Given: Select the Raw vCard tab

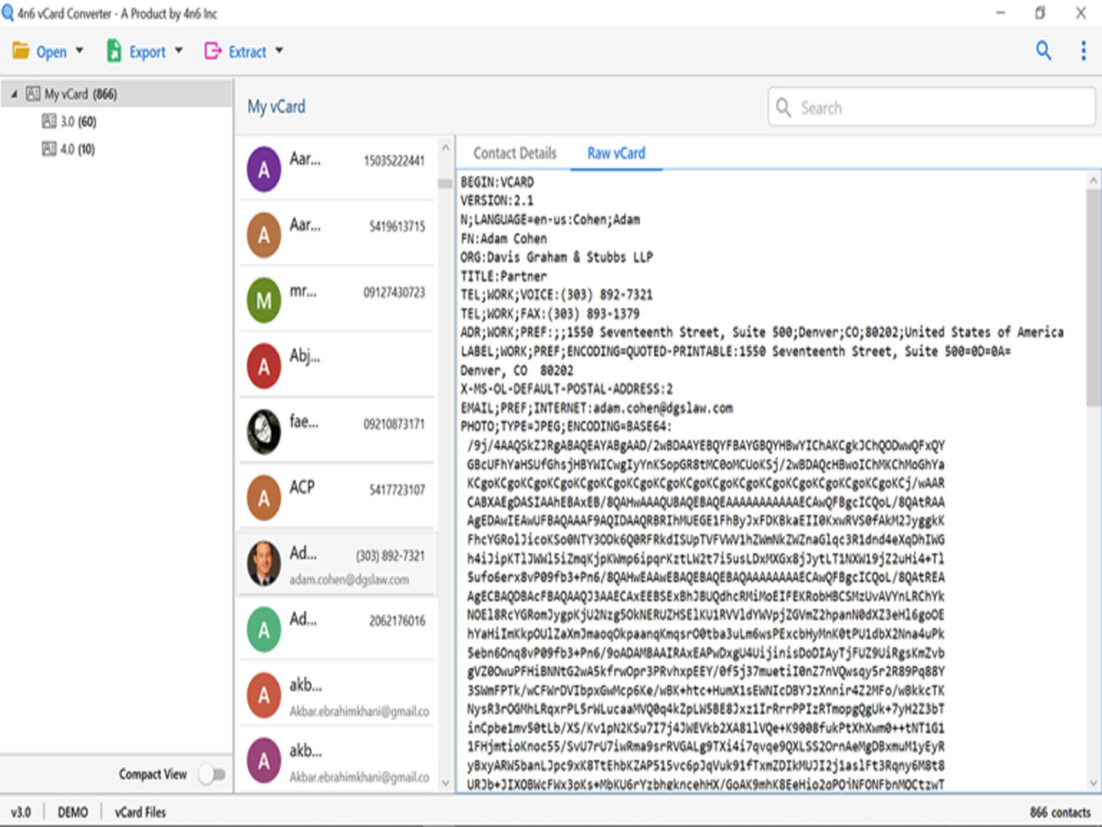Looking at the screenshot, I should 616,153.
